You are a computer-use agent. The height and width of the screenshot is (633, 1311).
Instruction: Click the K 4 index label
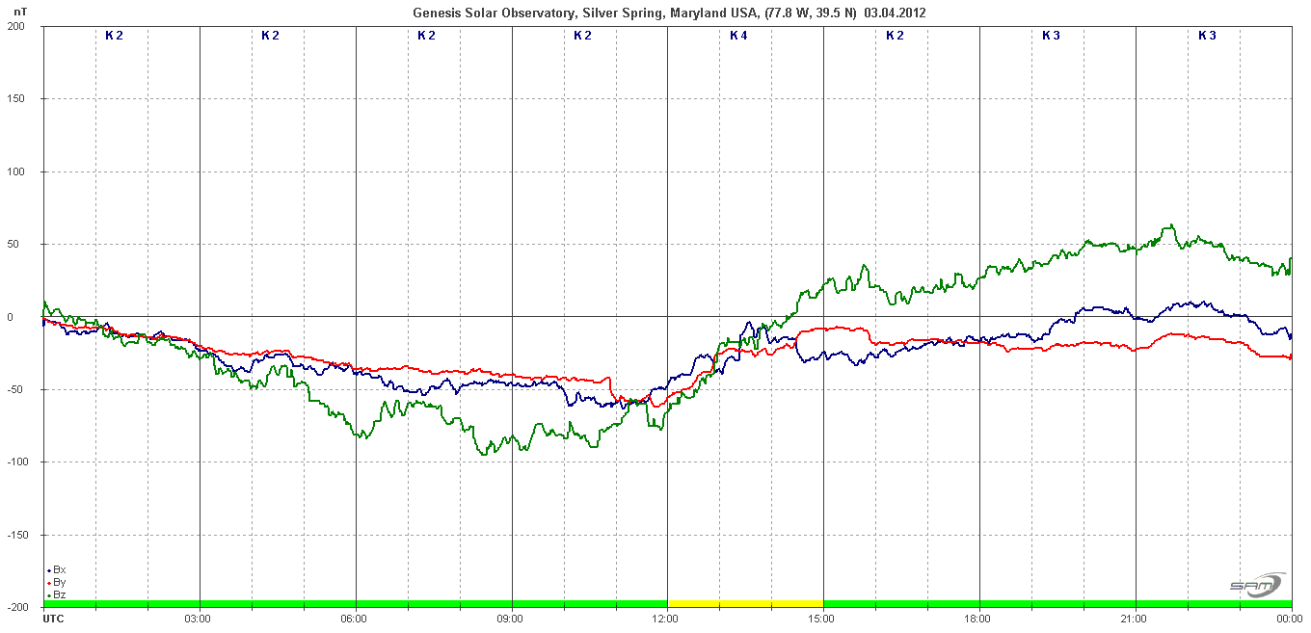coord(738,36)
